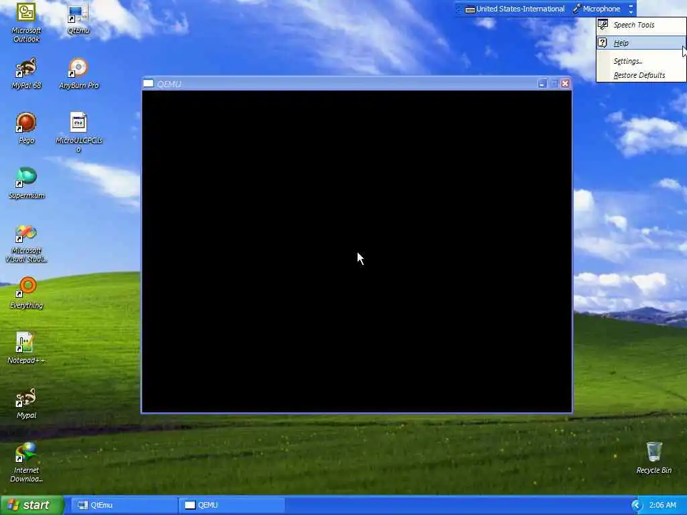Open the Start menu
Viewport: 687px width, 515px height.
click(32, 505)
